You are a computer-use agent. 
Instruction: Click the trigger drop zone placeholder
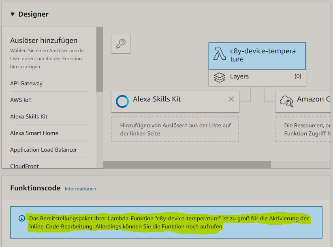(x=175, y=129)
